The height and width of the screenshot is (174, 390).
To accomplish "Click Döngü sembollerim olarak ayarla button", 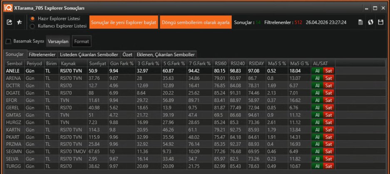I will click(x=196, y=22).
